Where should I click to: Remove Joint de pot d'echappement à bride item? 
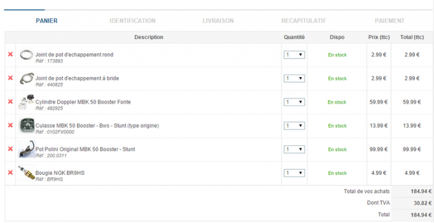pos(10,78)
